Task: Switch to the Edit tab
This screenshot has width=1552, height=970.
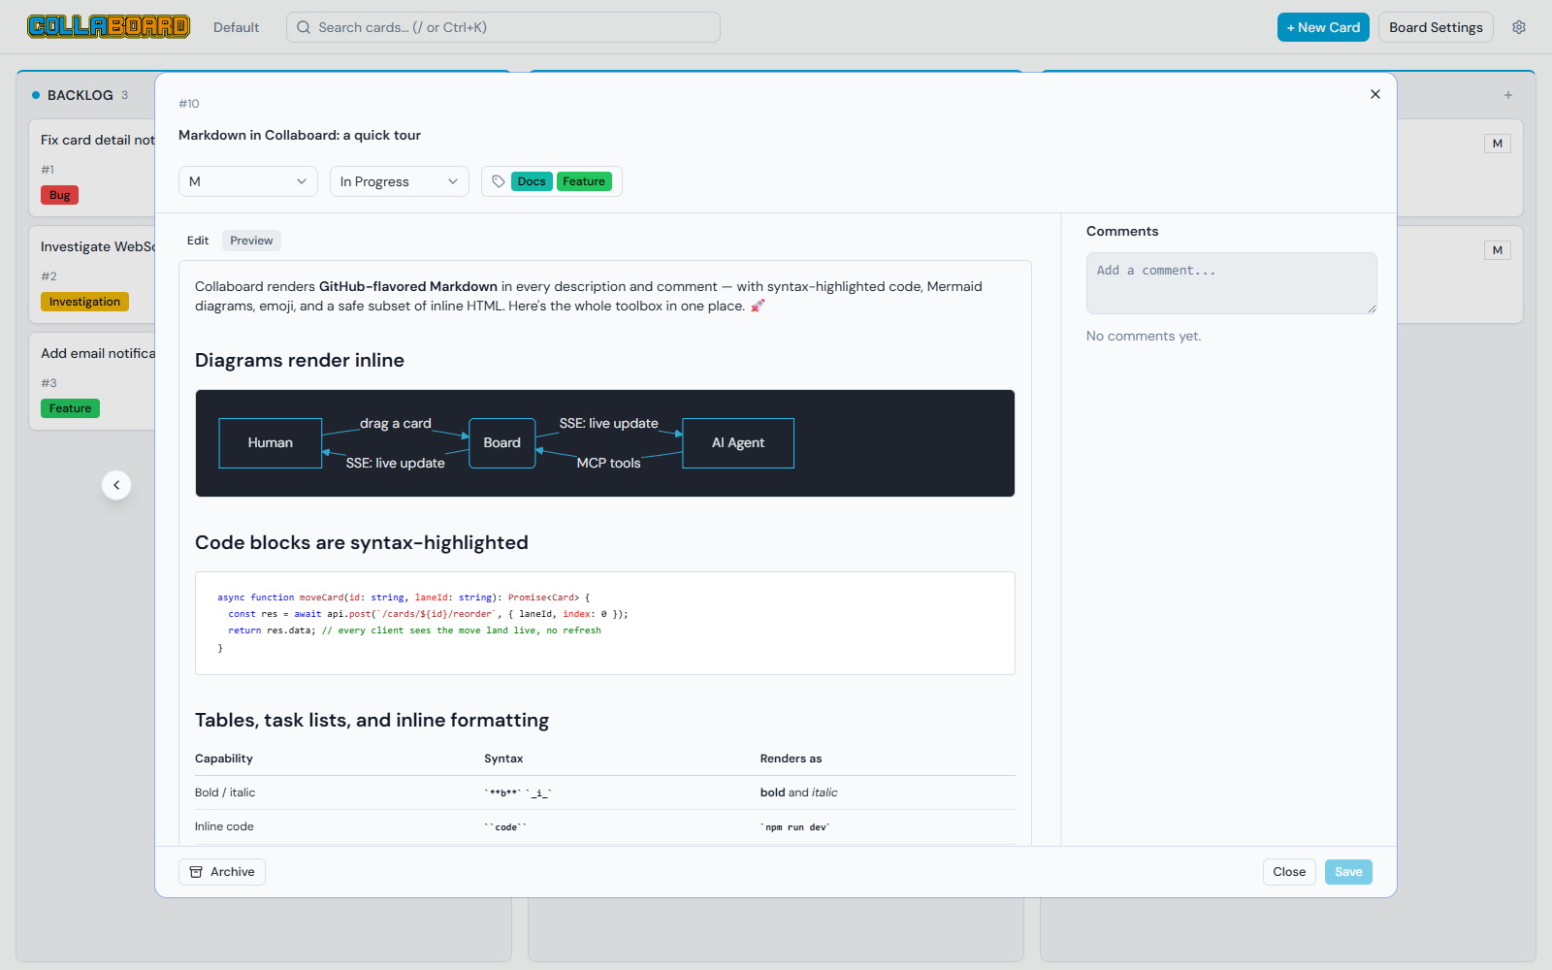Action: [198, 241]
